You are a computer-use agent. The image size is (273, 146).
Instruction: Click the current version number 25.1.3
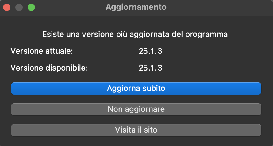pos(150,51)
